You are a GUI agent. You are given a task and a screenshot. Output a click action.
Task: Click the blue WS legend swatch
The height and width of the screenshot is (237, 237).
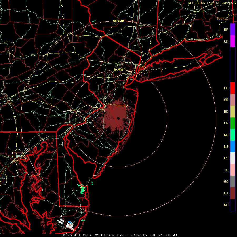point(233,146)
